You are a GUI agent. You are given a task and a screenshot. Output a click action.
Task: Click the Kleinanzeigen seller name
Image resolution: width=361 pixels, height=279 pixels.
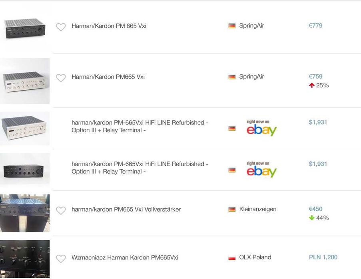tap(257, 209)
